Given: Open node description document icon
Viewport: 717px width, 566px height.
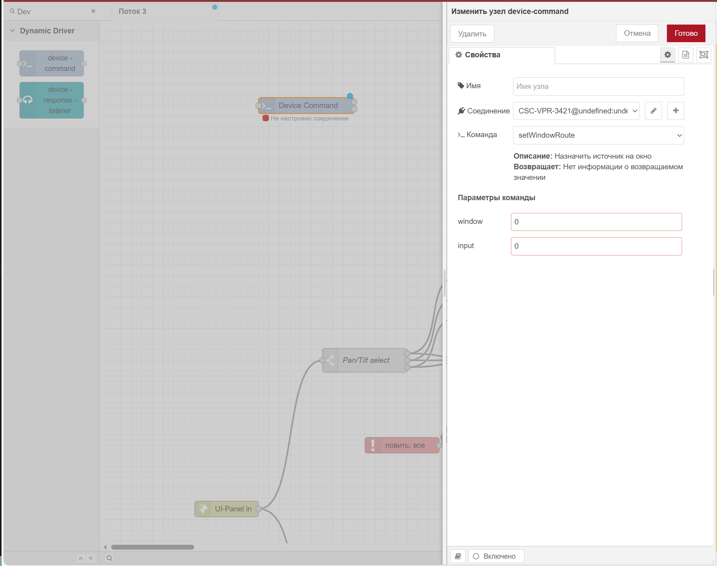Looking at the screenshot, I should coord(685,55).
